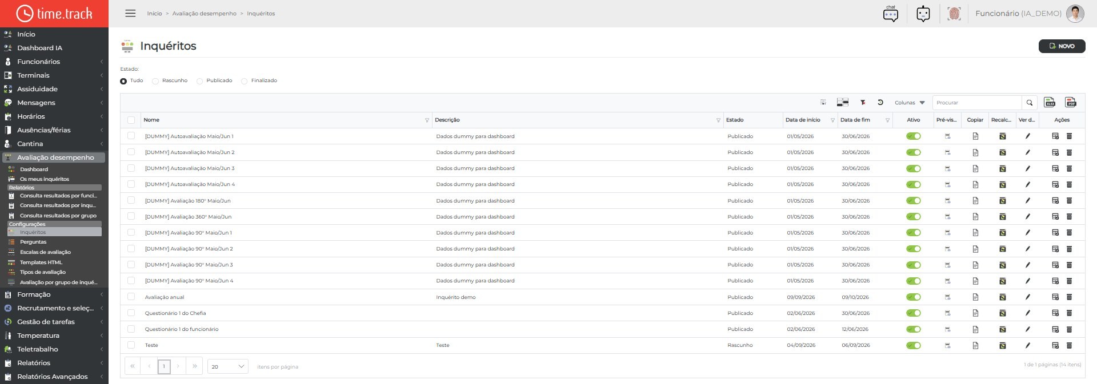The image size is (1097, 384).
Task: Click the Procurar search field
Action: point(977,103)
